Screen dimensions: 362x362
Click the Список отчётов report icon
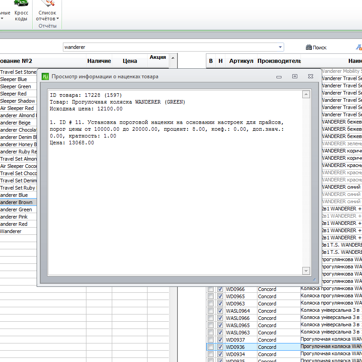48,3
